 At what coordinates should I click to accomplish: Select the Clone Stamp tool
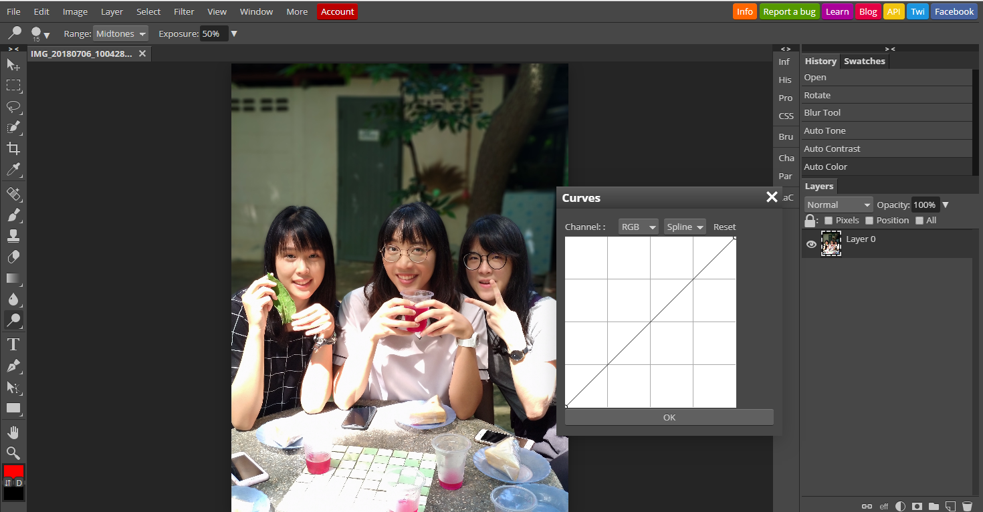point(13,236)
